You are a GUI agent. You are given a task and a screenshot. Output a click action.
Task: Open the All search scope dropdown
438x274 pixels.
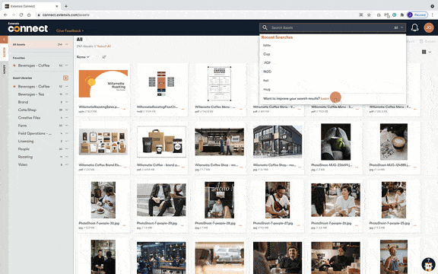398,27
